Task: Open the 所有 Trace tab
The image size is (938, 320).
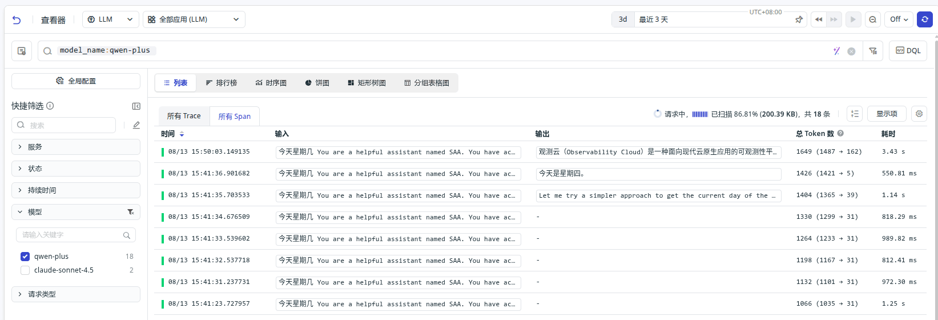Action: 184,116
